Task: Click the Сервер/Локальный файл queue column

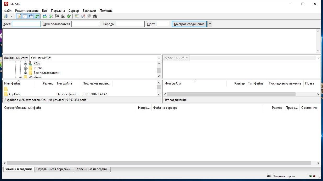Action: click(69, 108)
